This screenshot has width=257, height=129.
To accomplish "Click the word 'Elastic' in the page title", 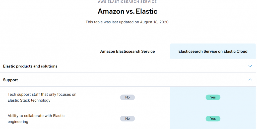I will [147, 11].
